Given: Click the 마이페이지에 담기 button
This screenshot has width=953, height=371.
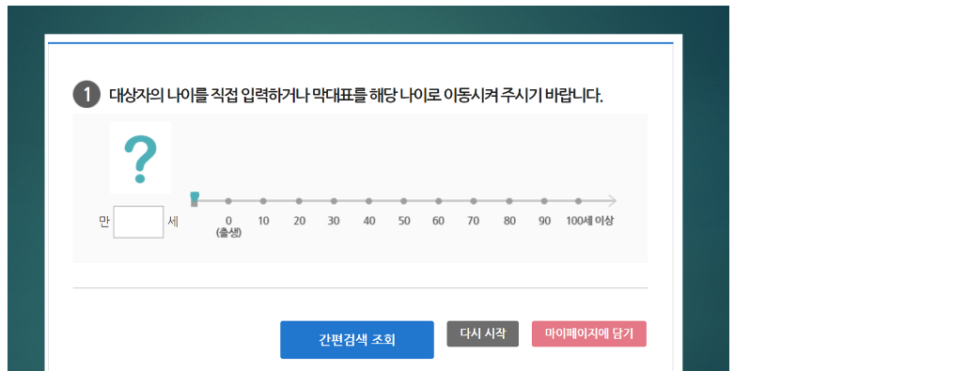Looking at the screenshot, I should pos(589,334).
